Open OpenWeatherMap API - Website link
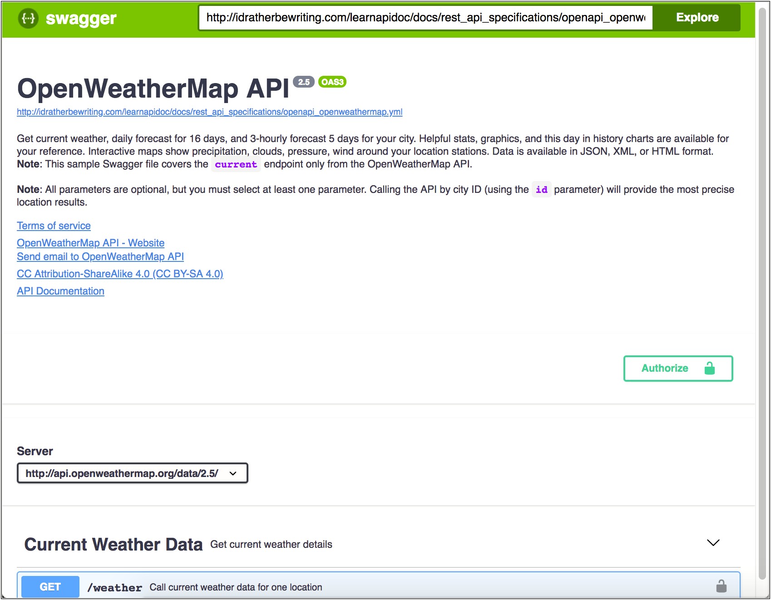Screen dimensions: 771x600 tap(90, 243)
